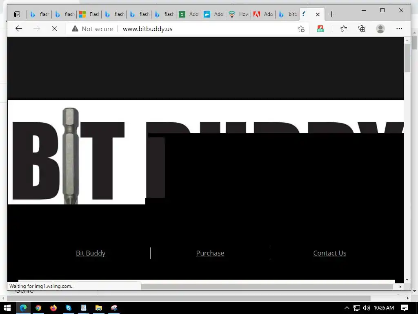Switch to the Microsoft Flash tab
The width and height of the screenshot is (418, 314).
click(89, 14)
